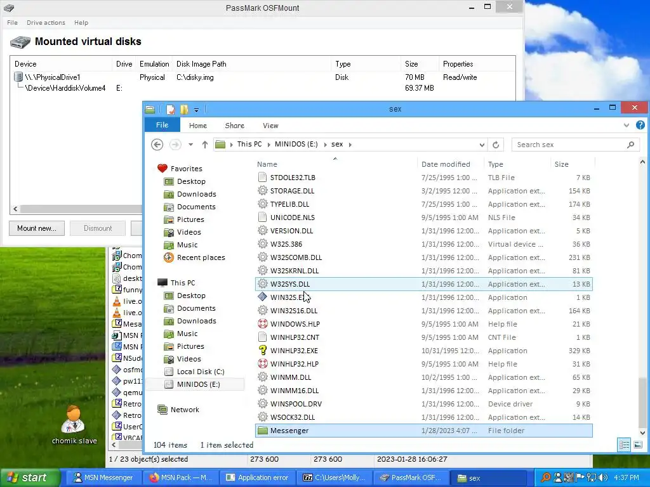Select STDOLE32.TLB file icon
Image resolution: width=650 pixels, height=487 pixels.
coord(262,178)
